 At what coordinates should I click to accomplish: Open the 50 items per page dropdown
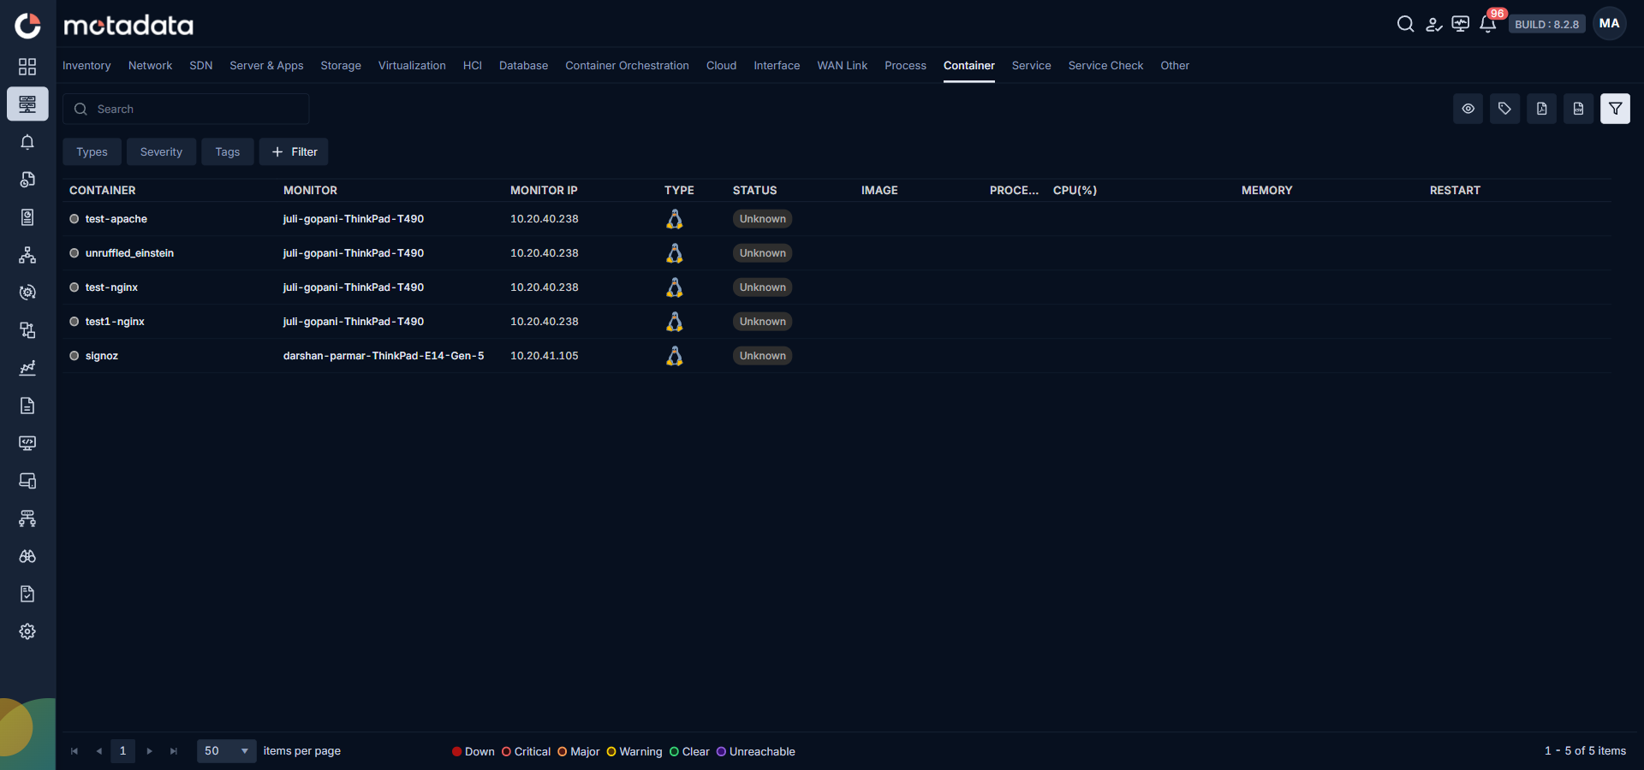(226, 751)
